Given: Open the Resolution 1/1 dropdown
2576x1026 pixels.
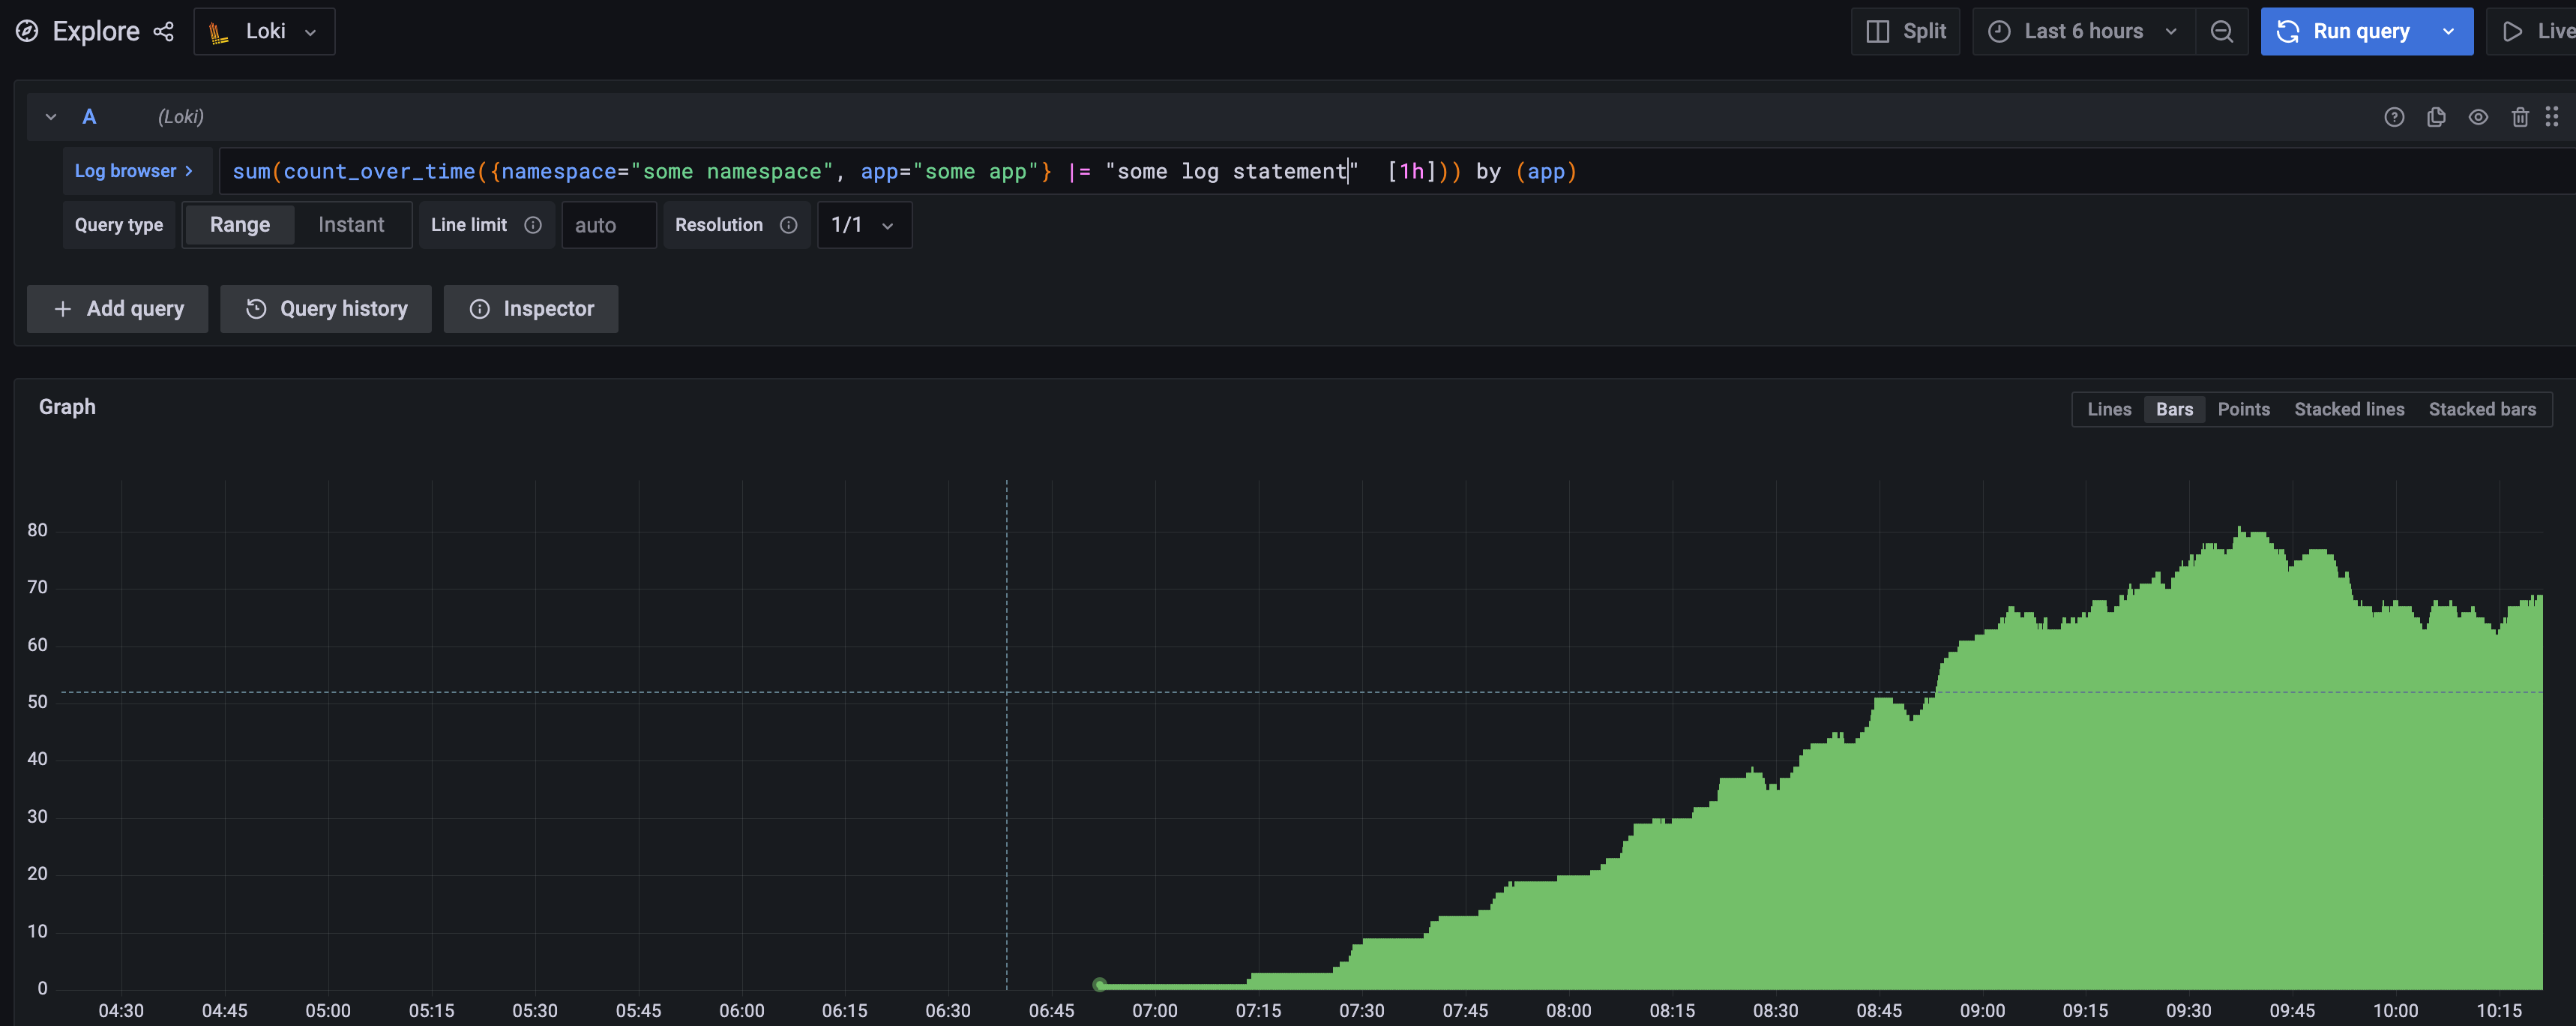Looking at the screenshot, I should [x=863, y=225].
